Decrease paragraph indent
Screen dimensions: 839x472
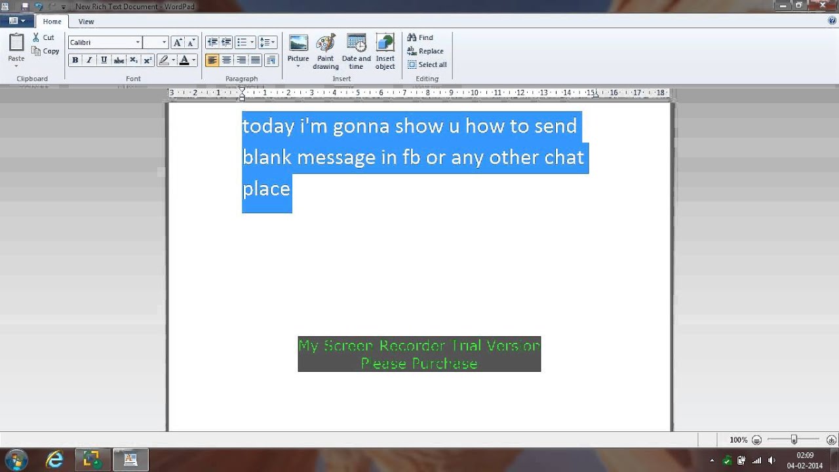click(x=212, y=42)
